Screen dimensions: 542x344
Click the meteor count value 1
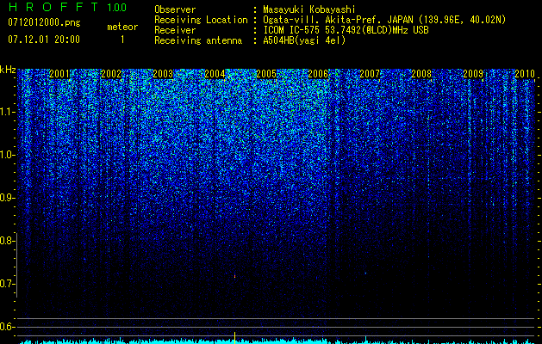tap(122, 40)
